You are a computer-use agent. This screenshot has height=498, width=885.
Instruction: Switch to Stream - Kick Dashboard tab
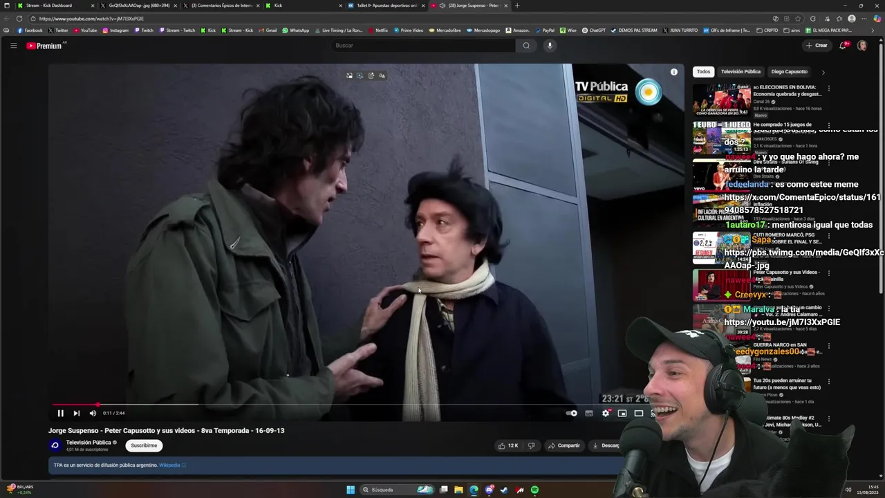tap(54, 6)
